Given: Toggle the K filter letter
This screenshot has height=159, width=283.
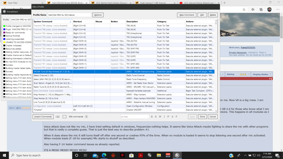Looking at the screenshot, I should [x=156, y=117].
